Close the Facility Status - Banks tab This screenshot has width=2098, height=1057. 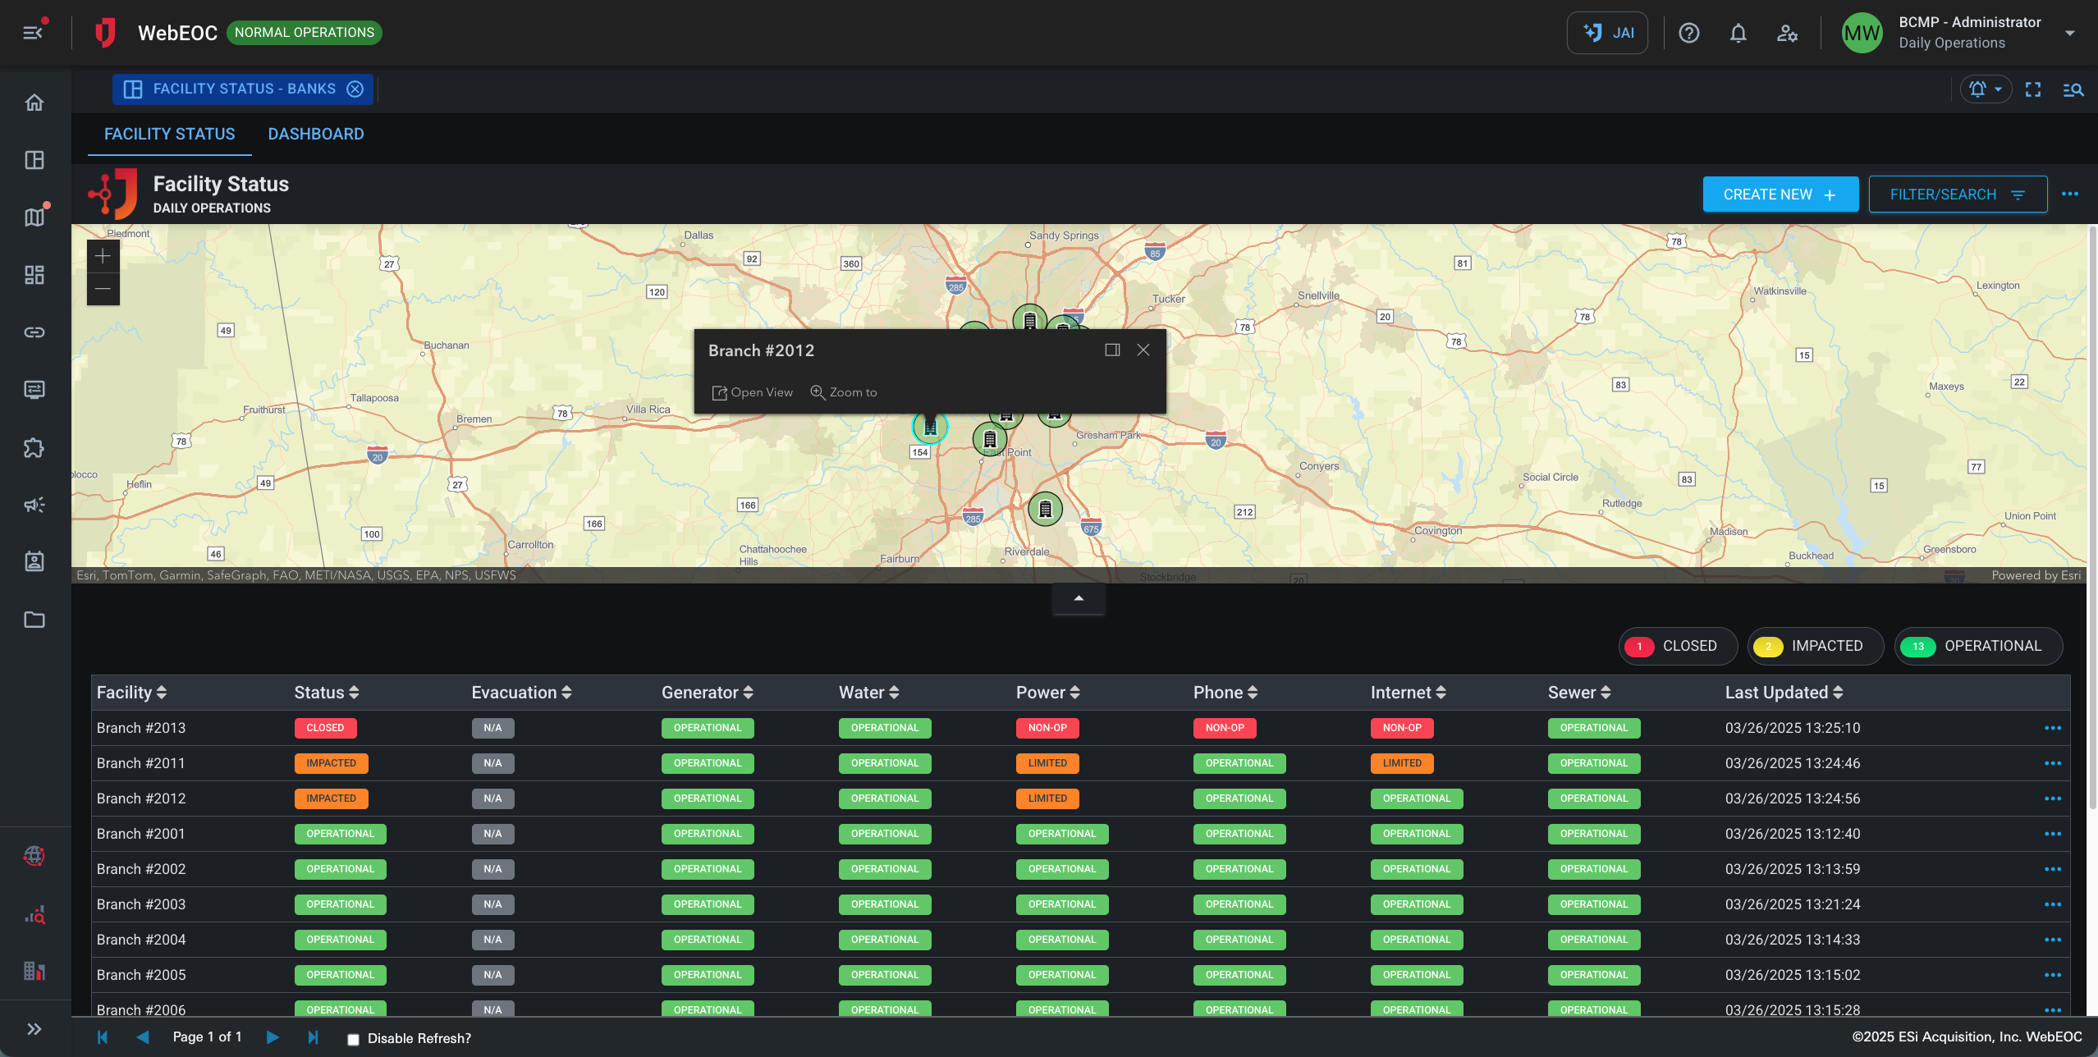click(x=355, y=89)
